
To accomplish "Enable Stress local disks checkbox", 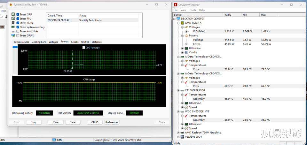I will (18, 31).
